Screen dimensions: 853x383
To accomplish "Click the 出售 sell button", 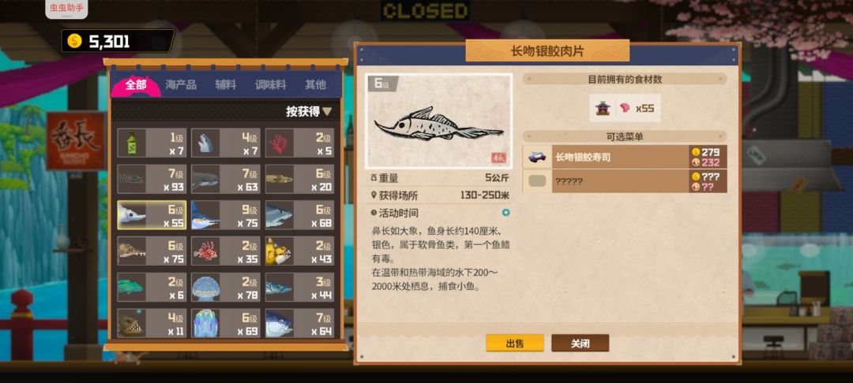I will point(515,343).
